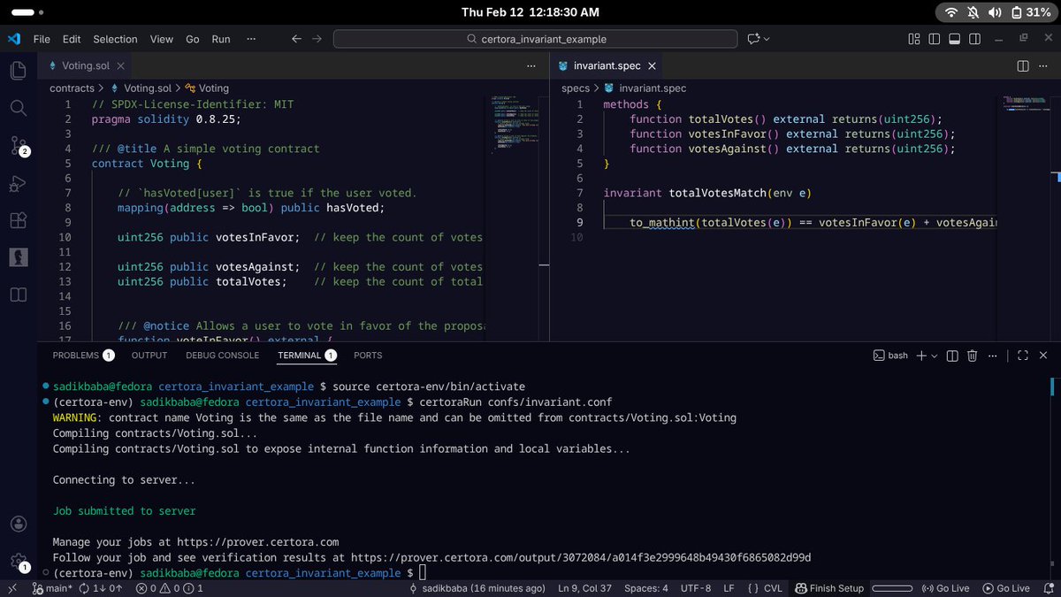Change indentation via Spaces: 4
The width and height of the screenshot is (1061, 597).
pyautogui.click(x=646, y=588)
